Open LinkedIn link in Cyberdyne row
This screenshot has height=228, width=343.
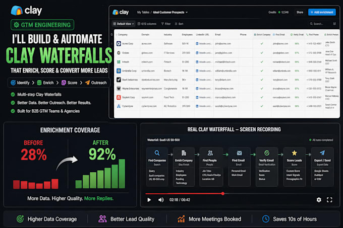pos(203,106)
